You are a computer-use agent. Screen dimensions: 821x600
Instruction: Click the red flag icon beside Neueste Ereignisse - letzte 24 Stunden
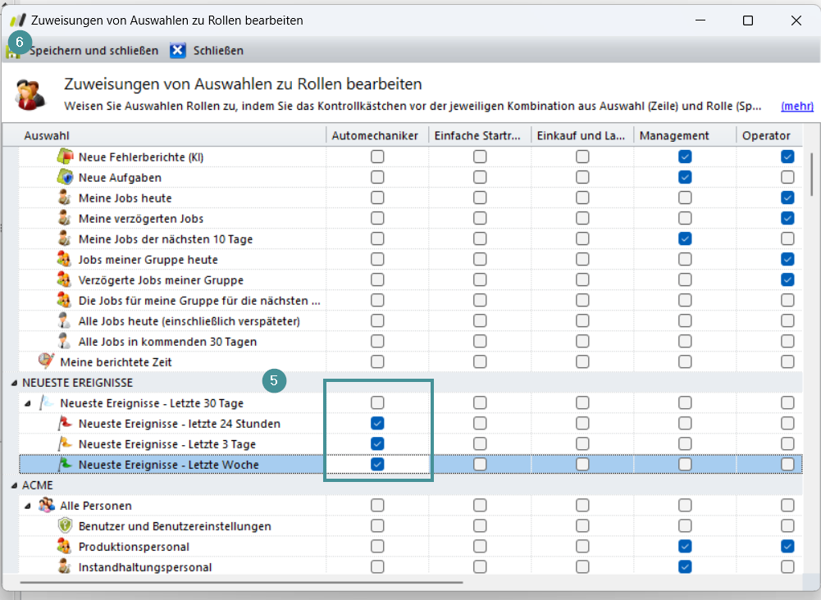(x=66, y=424)
